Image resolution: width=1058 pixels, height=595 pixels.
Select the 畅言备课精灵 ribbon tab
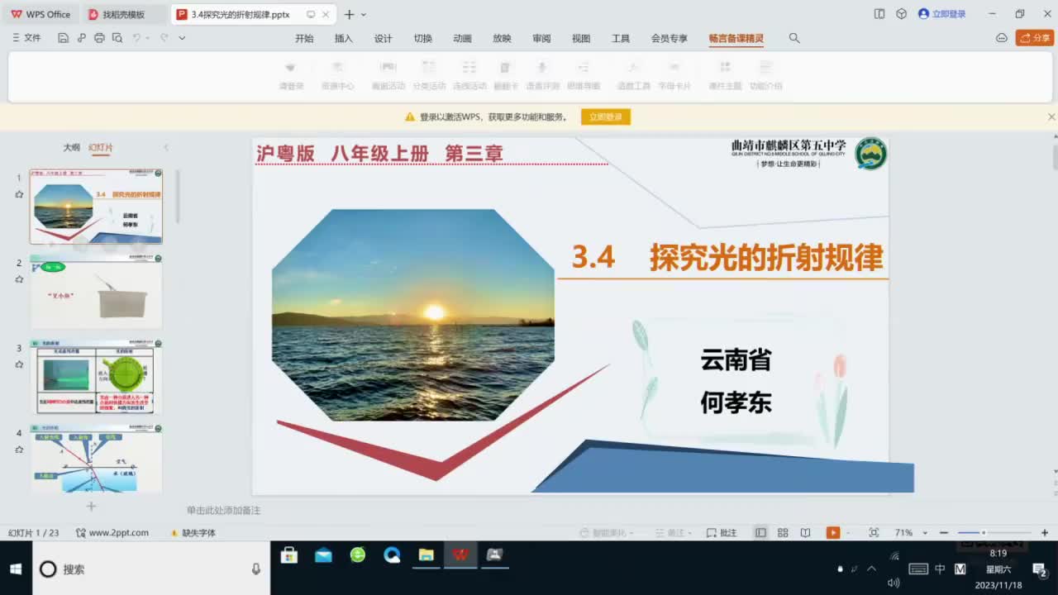(x=736, y=39)
